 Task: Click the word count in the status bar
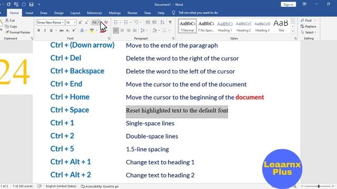tap(23, 186)
